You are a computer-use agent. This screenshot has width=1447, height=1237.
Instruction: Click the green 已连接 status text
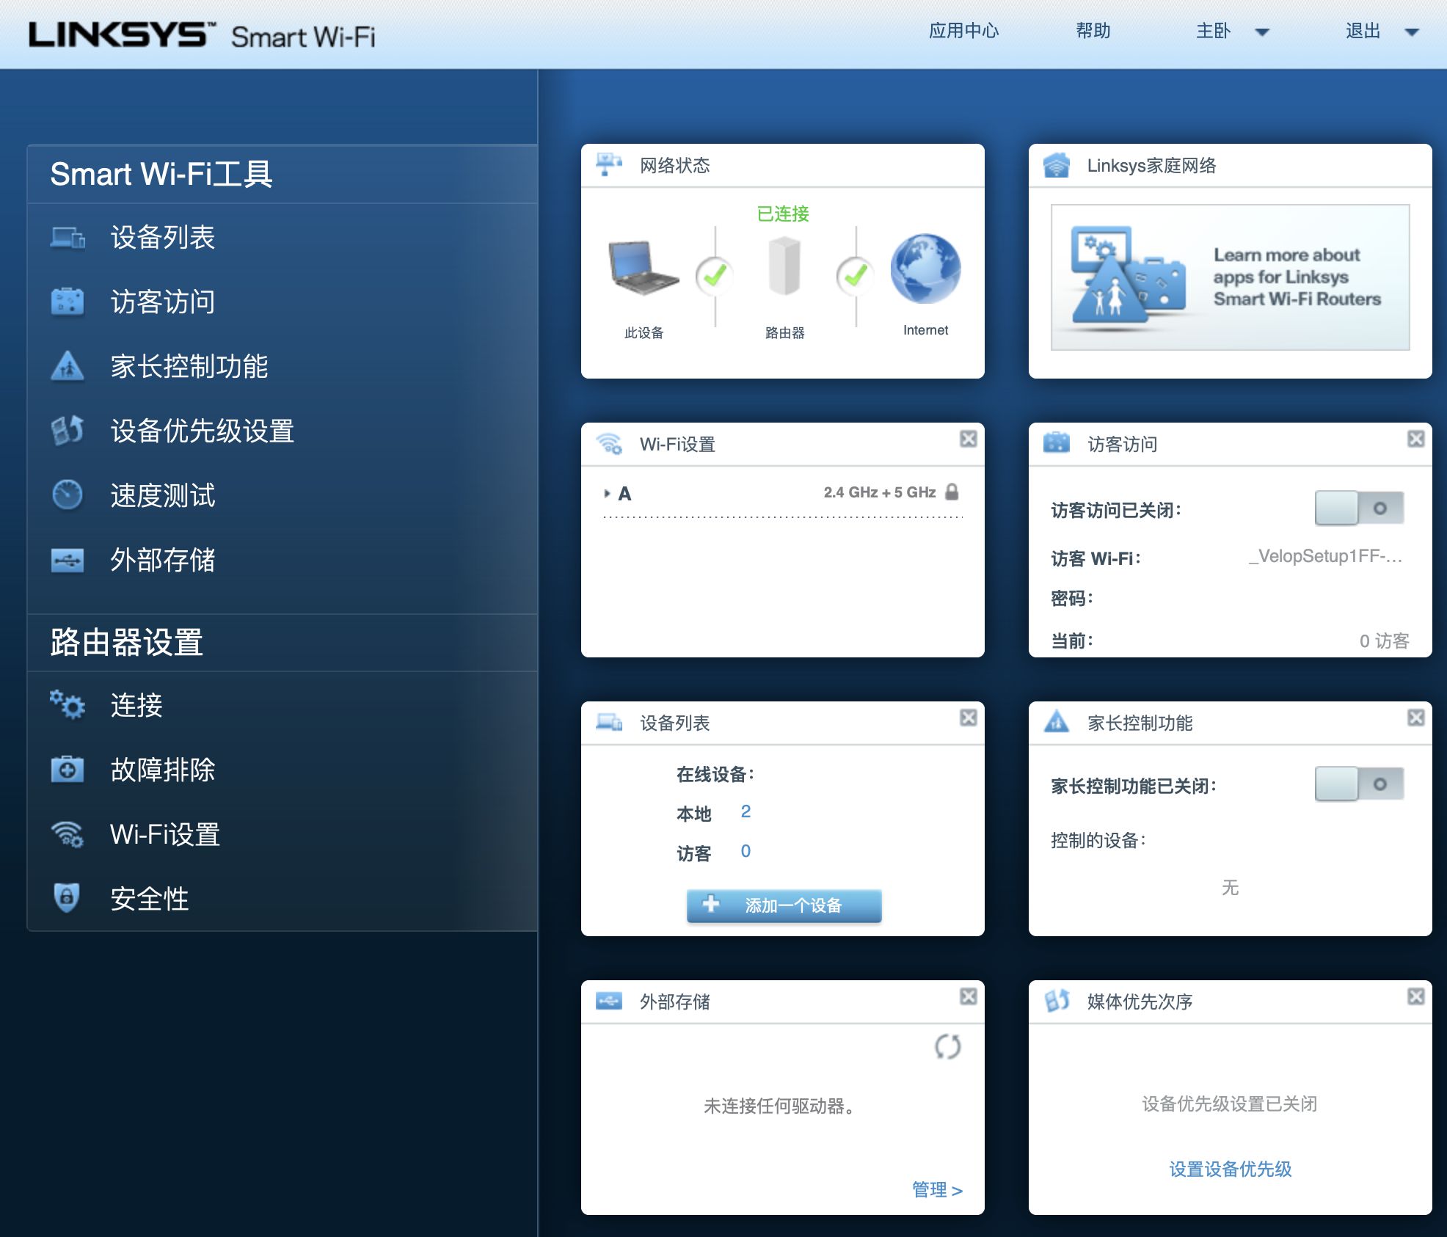click(x=783, y=214)
